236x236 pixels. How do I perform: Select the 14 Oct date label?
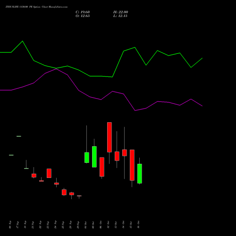pyautogui.click(x=124, y=225)
